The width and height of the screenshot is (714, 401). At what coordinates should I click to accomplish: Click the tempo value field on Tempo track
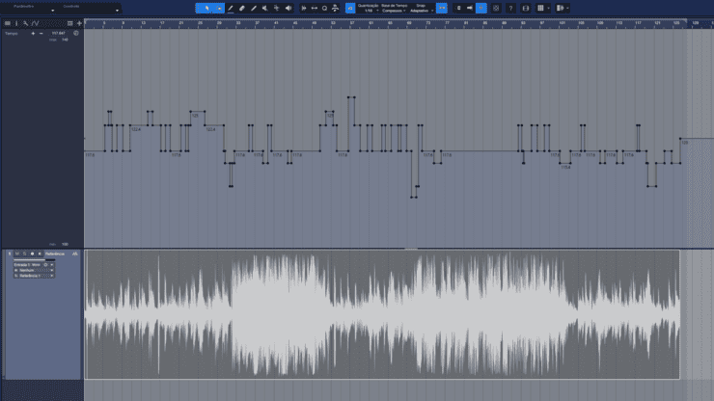pyautogui.click(x=57, y=33)
